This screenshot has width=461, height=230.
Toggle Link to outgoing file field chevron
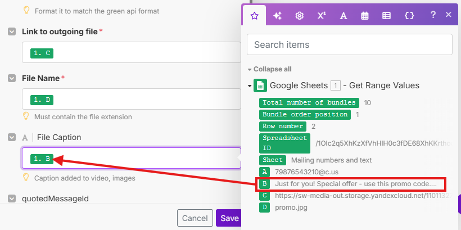(x=12, y=32)
